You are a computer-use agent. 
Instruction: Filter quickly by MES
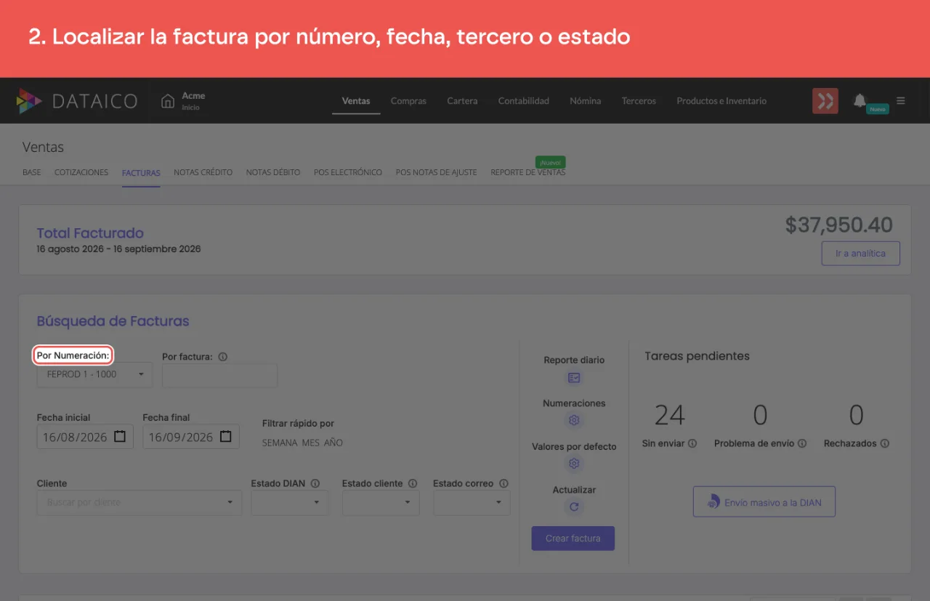(310, 443)
